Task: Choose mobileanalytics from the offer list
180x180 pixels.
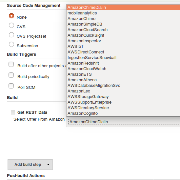Action: click(123, 13)
